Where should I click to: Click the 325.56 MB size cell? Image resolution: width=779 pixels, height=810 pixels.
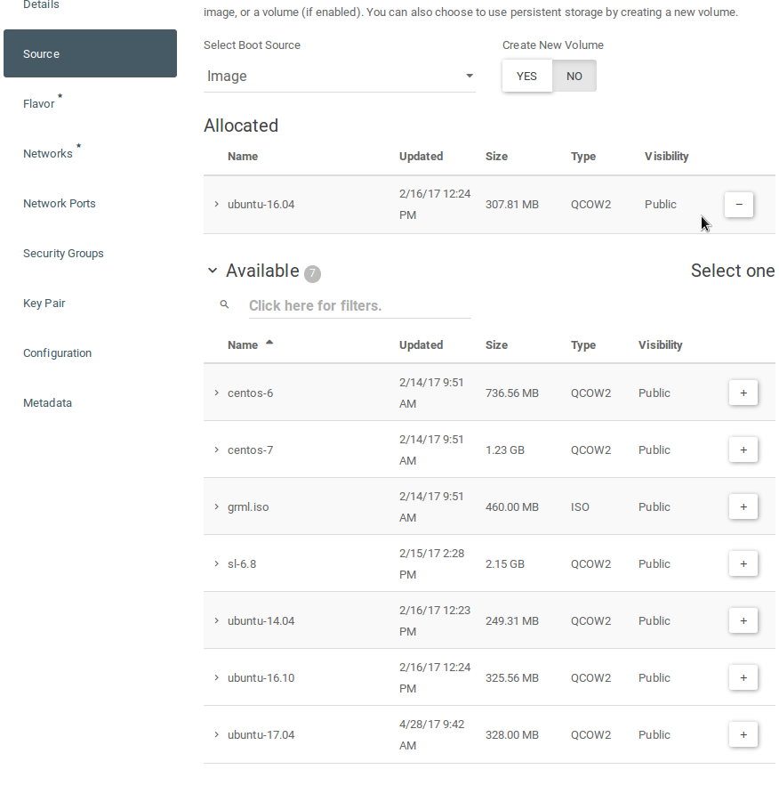pos(512,677)
